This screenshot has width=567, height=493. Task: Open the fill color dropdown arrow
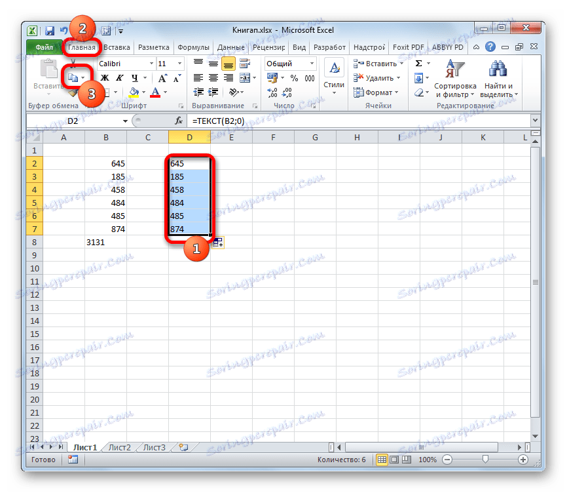143,92
